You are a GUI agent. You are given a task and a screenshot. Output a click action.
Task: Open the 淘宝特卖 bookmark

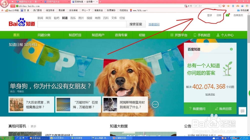49,10
